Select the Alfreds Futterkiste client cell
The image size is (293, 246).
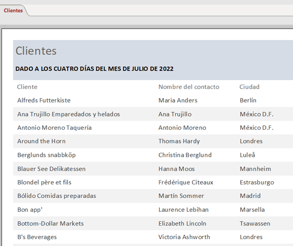coord(44,100)
